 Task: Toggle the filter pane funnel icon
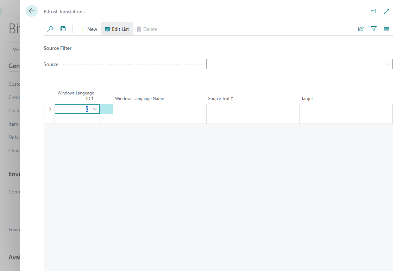point(374,29)
